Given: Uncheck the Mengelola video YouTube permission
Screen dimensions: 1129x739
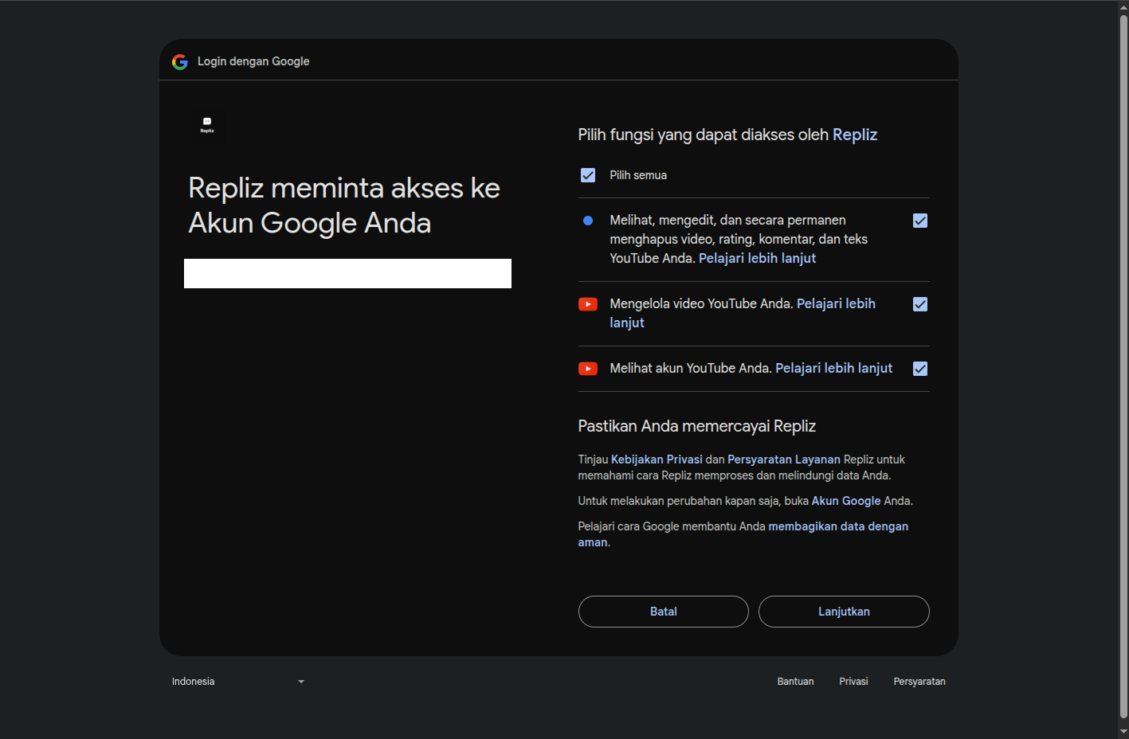Looking at the screenshot, I should coord(920,304).
